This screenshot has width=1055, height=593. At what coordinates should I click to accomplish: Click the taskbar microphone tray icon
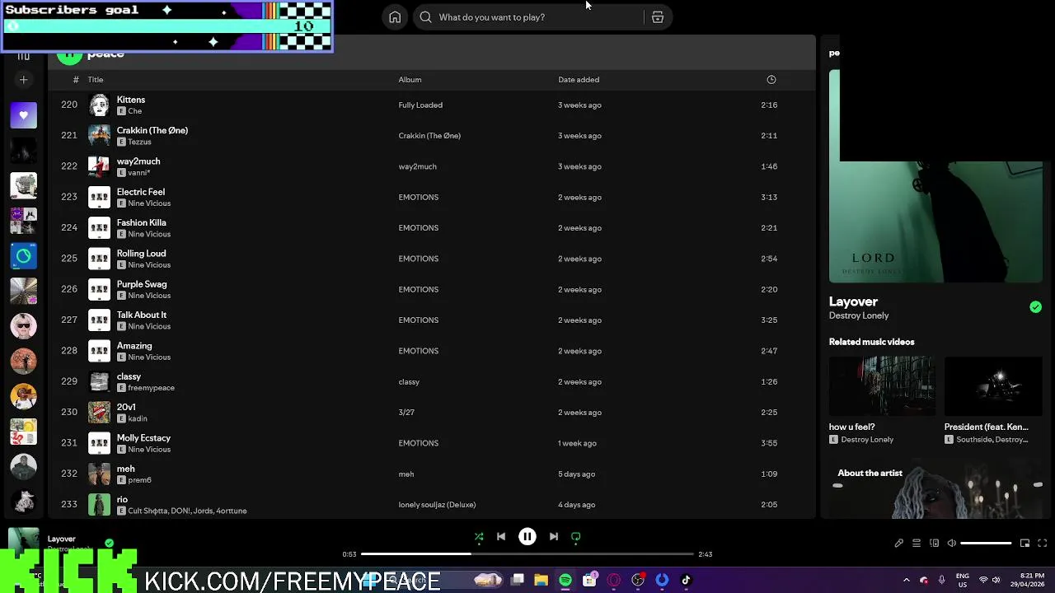click(941, 581)
